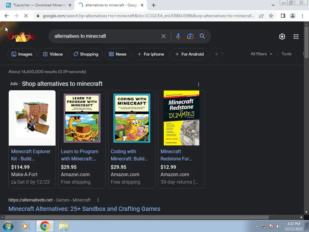Click the browser address bar URL

coord(148,16)
